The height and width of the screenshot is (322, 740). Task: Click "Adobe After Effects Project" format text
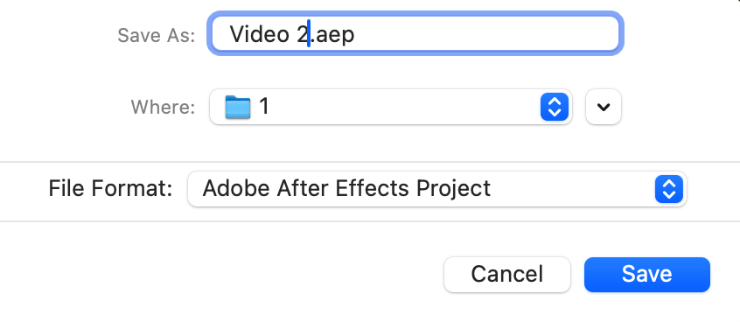(346, 189)
